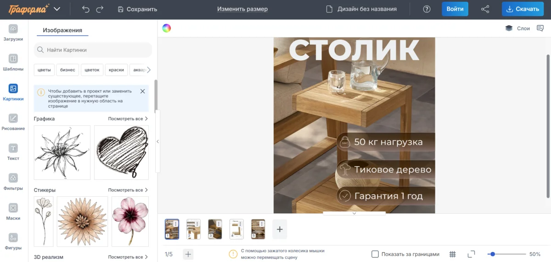Open the help question mark icon

427,9
